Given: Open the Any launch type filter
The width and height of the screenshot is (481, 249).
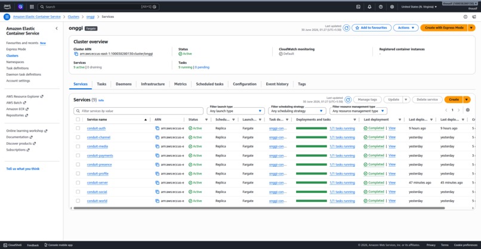Looking at the screenshot, I should 236,111.
